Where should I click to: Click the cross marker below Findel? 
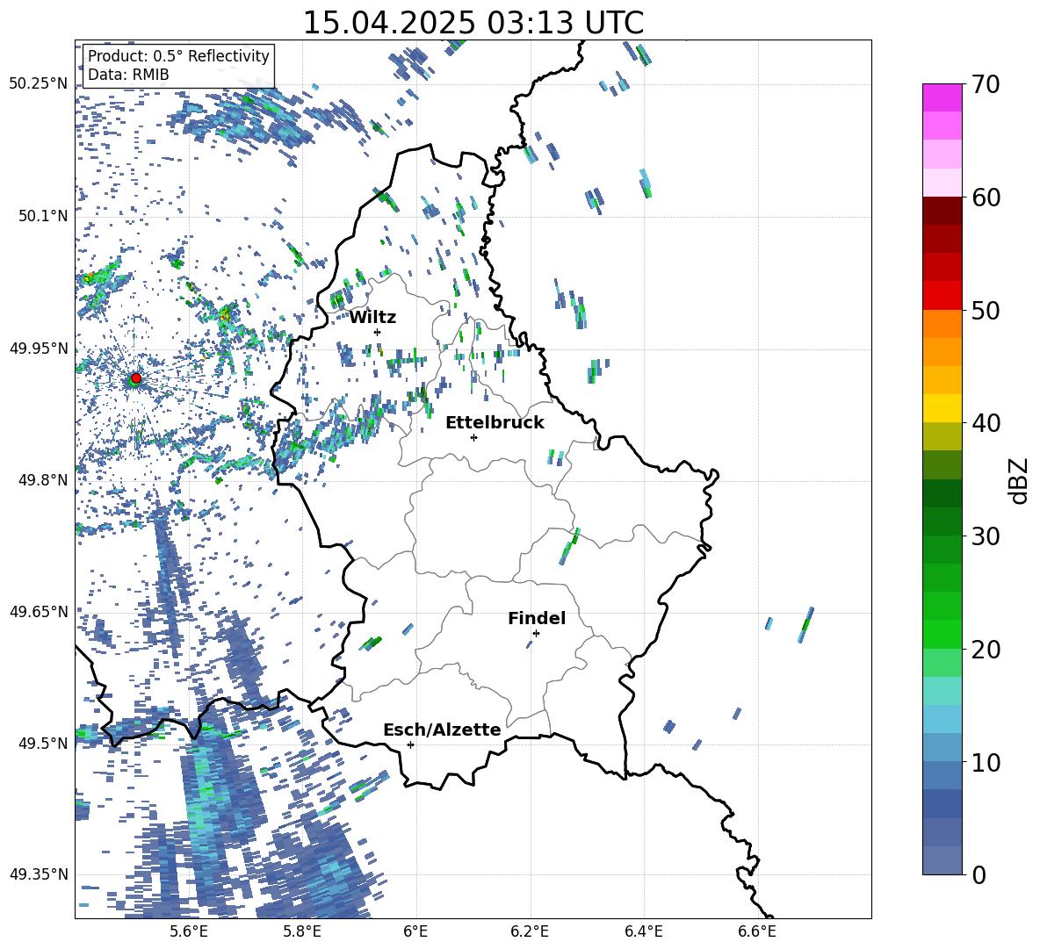(536, 633)
